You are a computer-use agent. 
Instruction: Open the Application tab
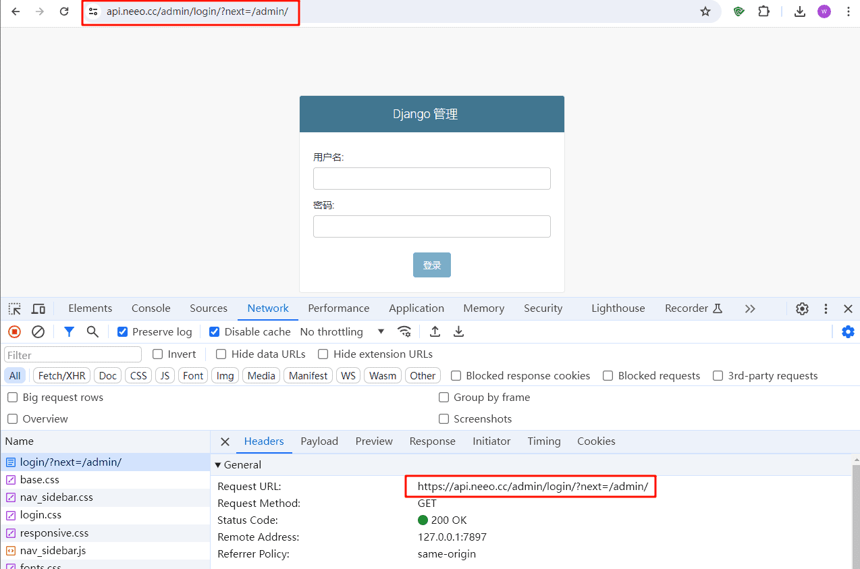(x=416, y=308)
